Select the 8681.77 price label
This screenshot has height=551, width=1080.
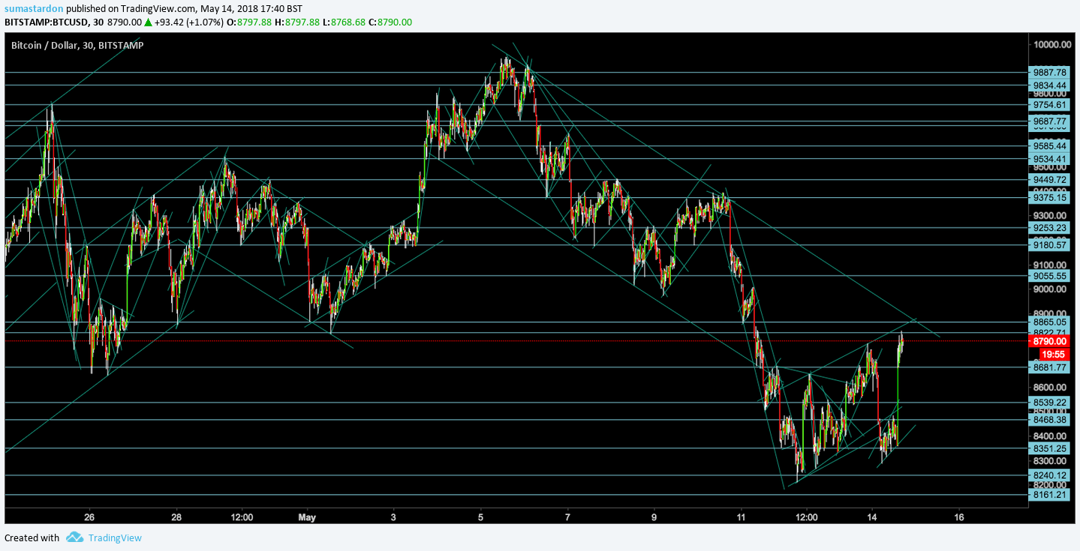pos(1049,367)
